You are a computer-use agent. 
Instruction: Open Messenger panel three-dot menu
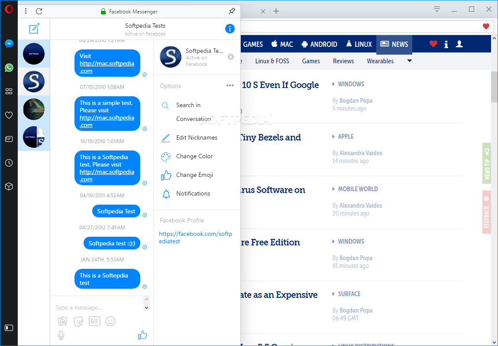[26, 11]
